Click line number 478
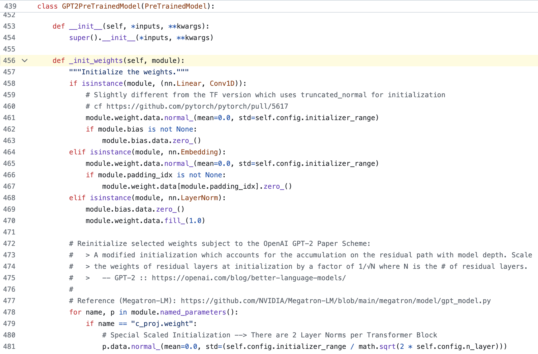The height and width of the screenshot is (354, 538). [9, 312]
